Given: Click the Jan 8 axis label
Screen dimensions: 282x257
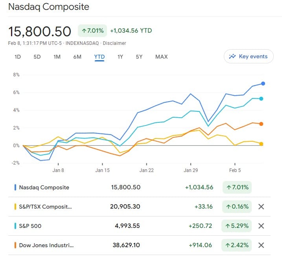Looking at the screenshot, I should click(58, 170).
